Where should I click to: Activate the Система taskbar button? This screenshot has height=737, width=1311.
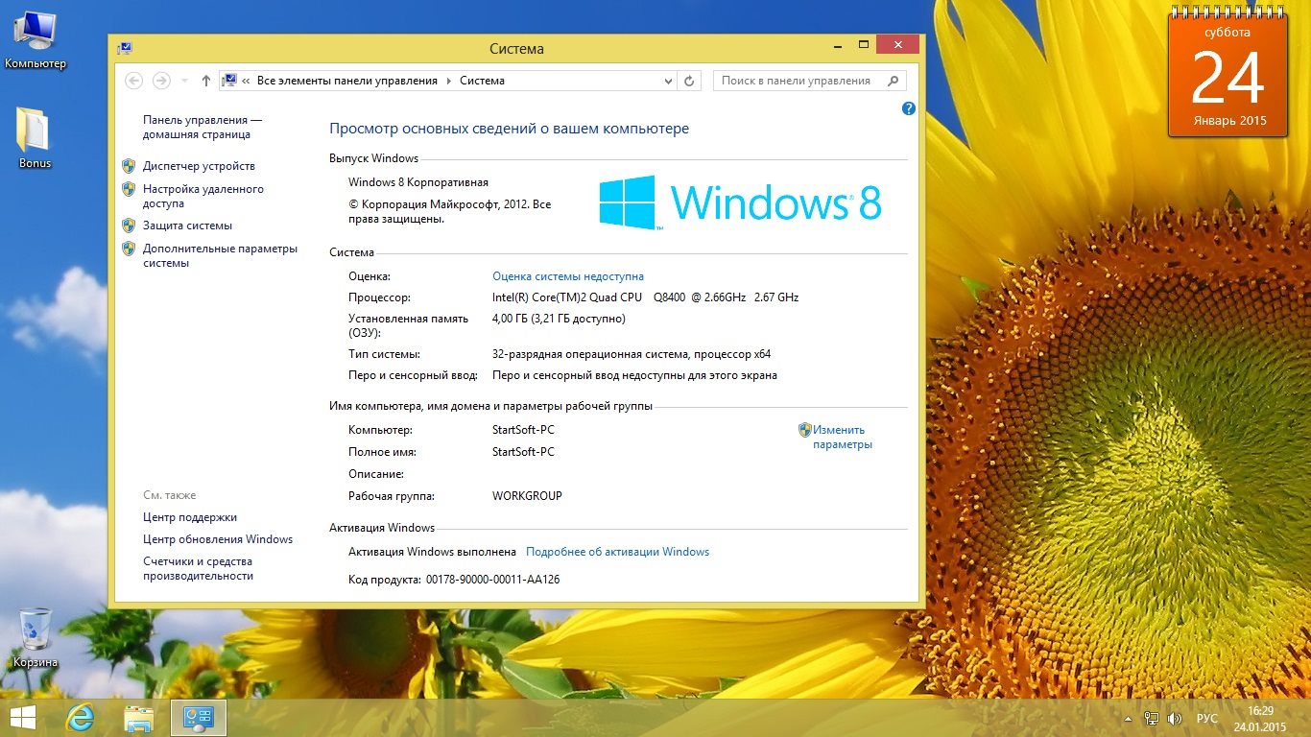[x=199, y=718]
